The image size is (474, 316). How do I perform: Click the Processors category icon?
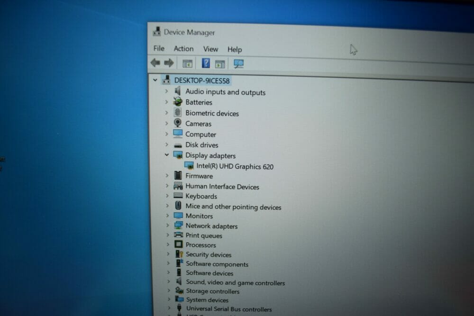click(x=179, y=244)
